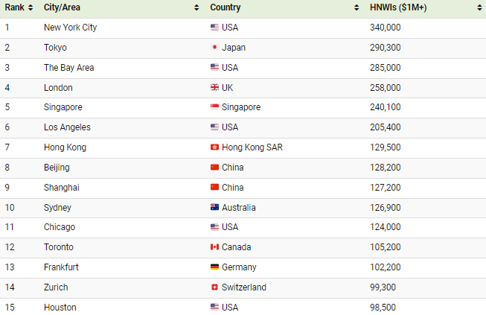486x315 pixels.
Task: Click the Germany flag in Frankfurt row
Action: pos(214,267)
